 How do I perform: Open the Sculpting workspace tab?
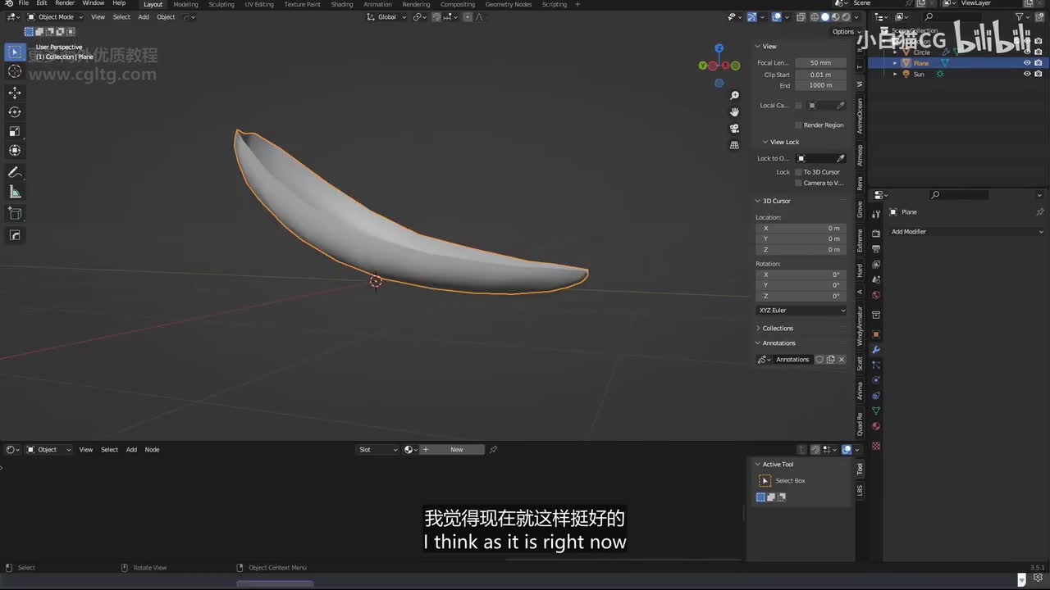coord(221,4)
